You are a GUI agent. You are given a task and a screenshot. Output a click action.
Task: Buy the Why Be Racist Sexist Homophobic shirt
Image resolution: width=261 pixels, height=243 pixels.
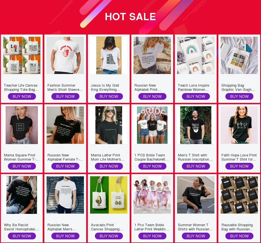(22, 236)
